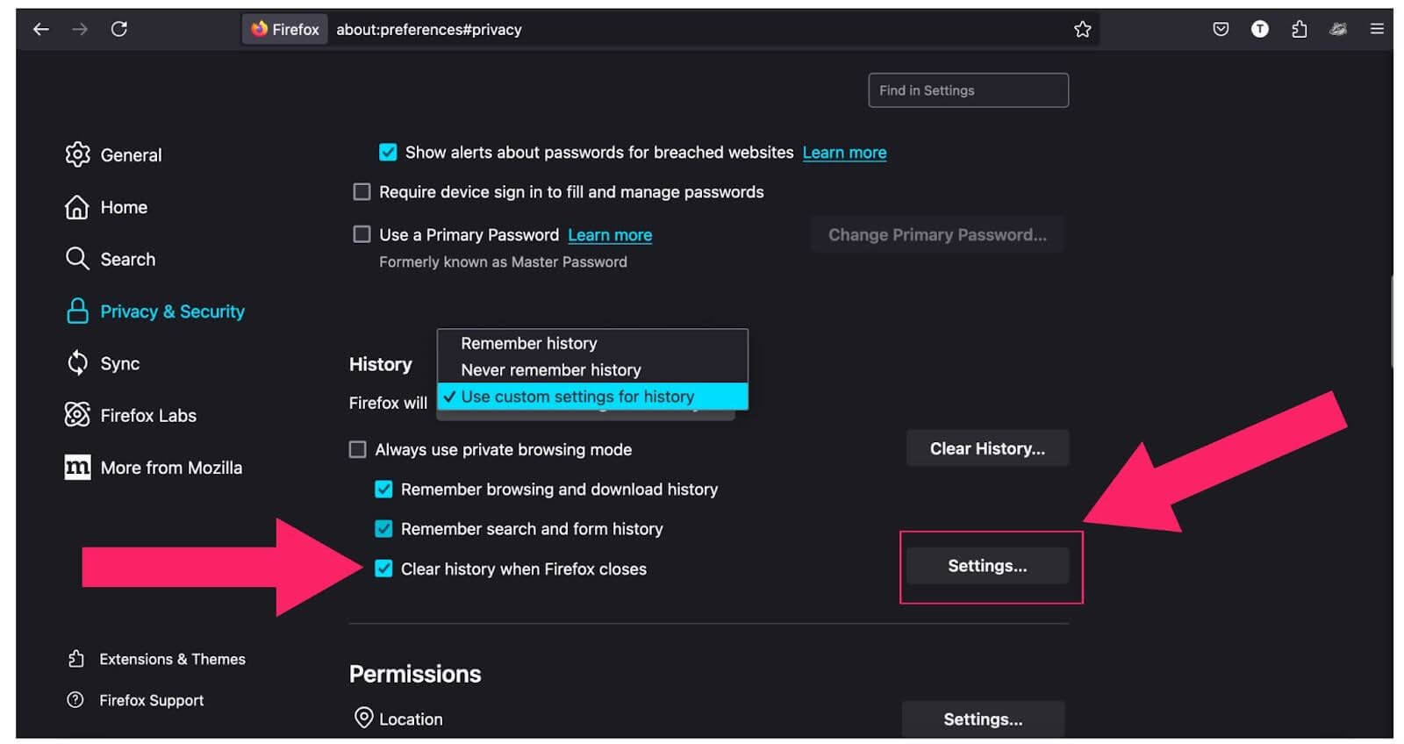The width and height of the screenshot is (1404, 744).
Task: Open Extensions & Themes link
Action: pyautogui.click(x=172, y=659)
